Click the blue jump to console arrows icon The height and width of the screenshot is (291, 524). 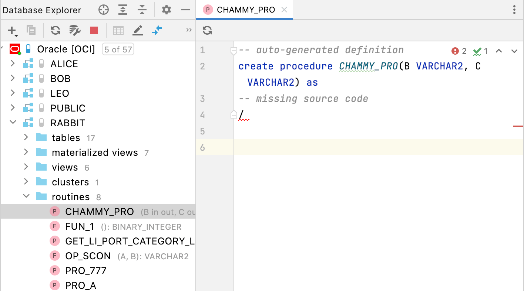point(157,30)
